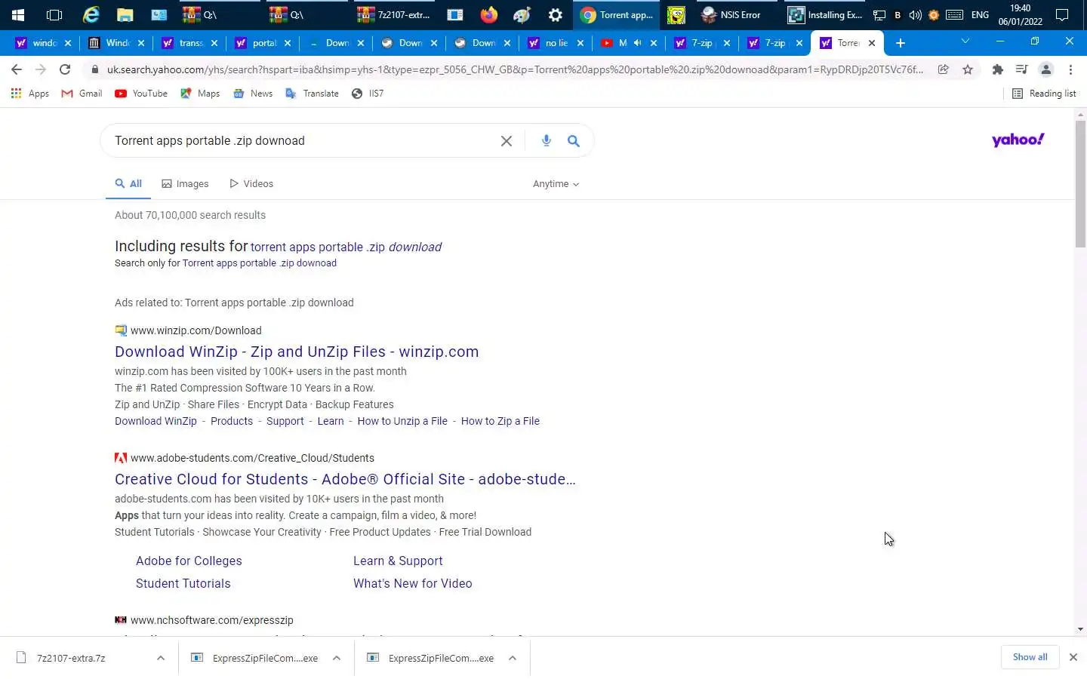Open Settings gear in the taskbar

[x=555, y=14]
